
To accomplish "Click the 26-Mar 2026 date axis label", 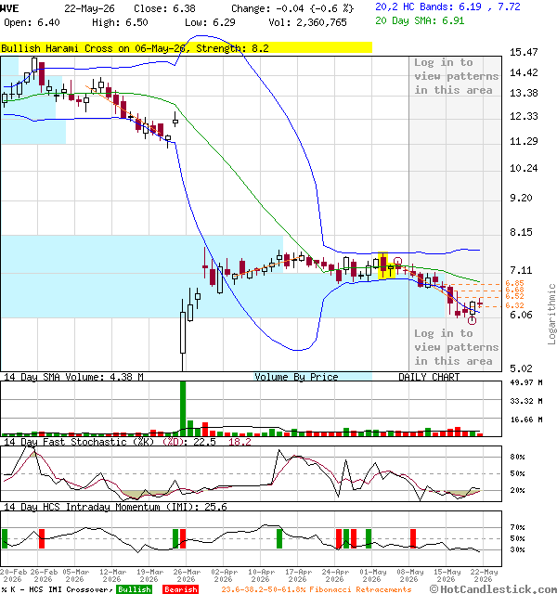I will [187, 575].
